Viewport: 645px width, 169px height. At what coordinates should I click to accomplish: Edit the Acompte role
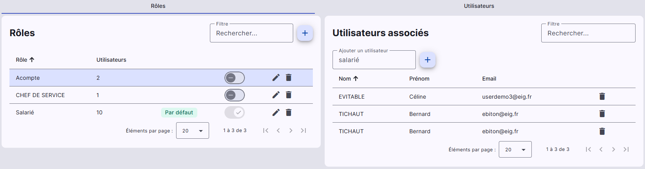[276, 77]
